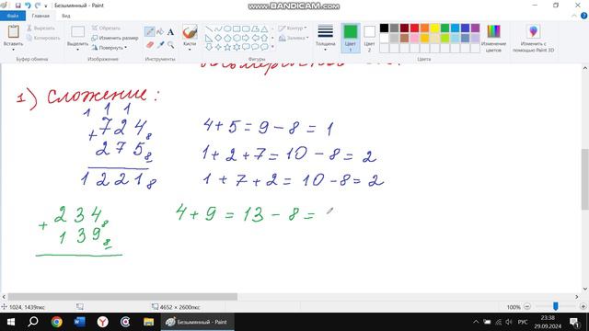Screen dimensions: 589x331
Task: Toggle Color 1 as active color
Action: [351, 38]
